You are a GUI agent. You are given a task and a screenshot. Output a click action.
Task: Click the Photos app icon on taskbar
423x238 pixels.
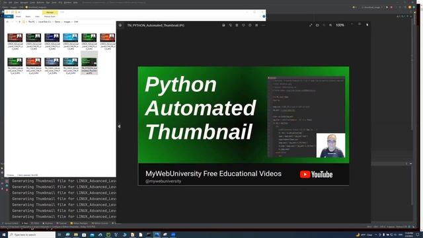pos(157,235)
